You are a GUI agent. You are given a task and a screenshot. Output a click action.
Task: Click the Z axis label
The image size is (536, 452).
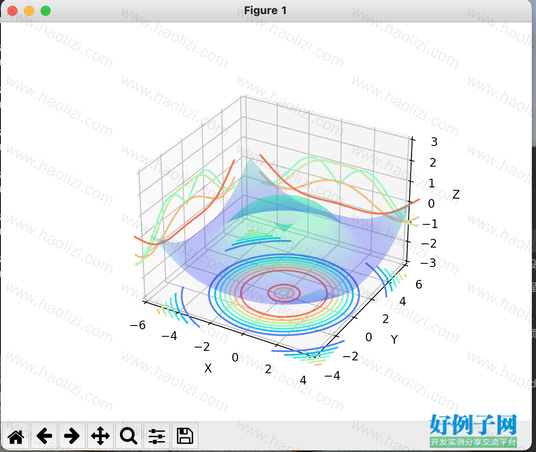pos(456,194)
